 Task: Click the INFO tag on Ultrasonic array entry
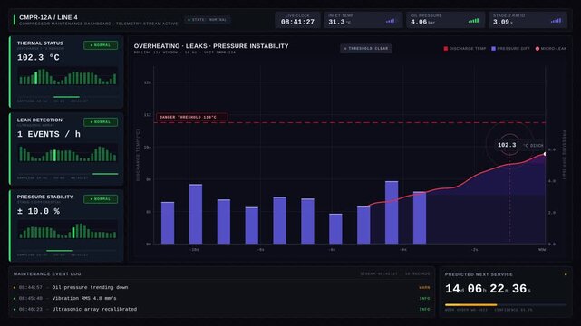[424, 309]
